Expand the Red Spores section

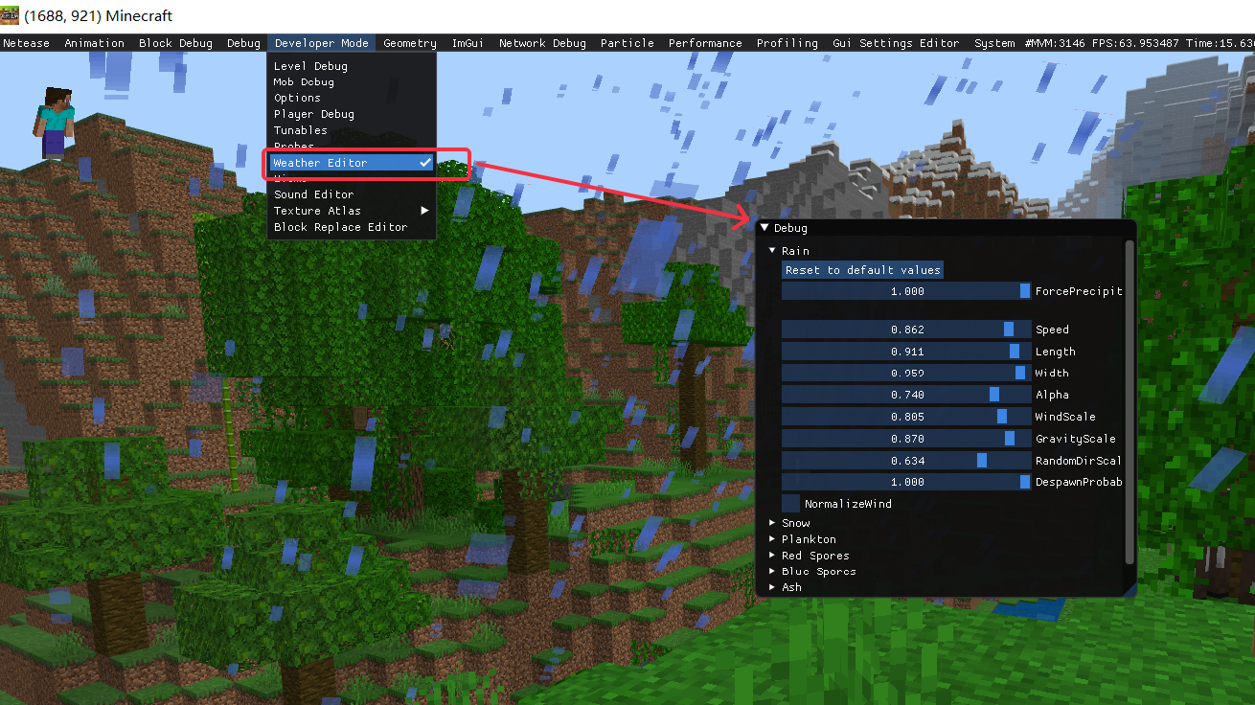point(772,556)
